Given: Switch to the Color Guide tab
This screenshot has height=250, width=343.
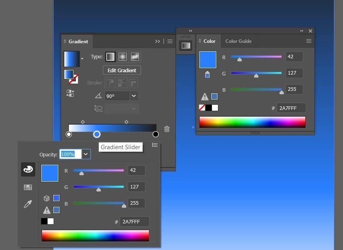Looking at the screenshot, I should [x=238, y=41].
